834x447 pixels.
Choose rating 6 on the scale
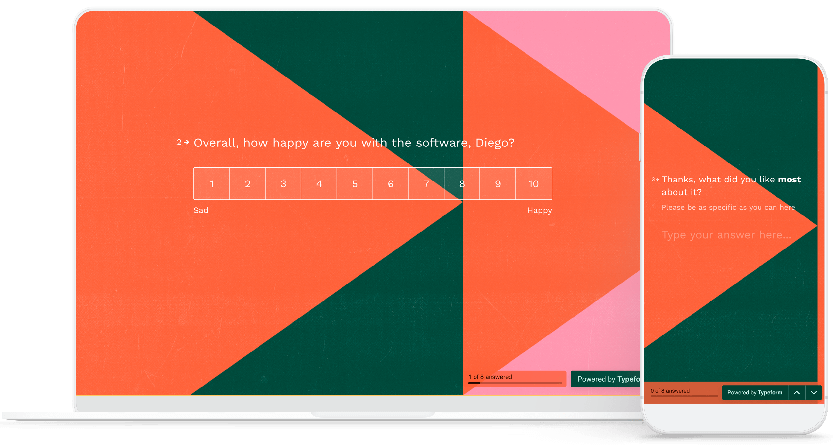pyautogui.click(x=391, y=184)
